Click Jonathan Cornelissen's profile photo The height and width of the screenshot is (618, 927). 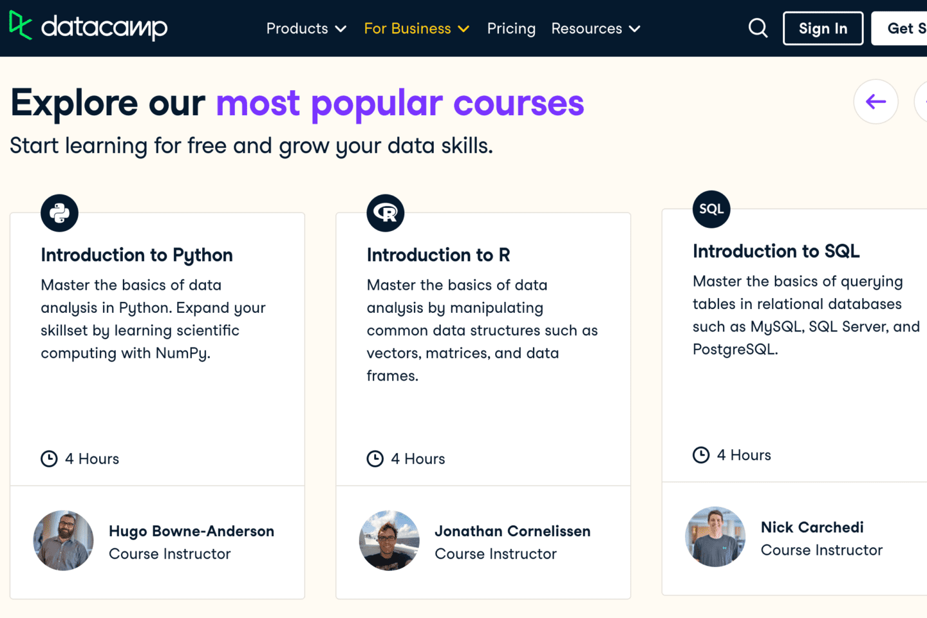pos(389,541)
